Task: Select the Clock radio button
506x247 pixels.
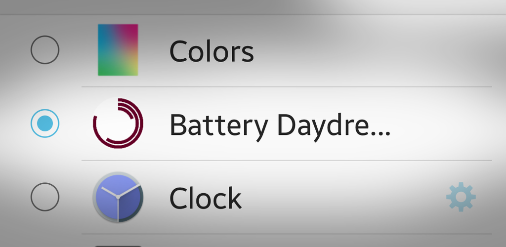Action: pyautogui.click(x=45, y=197)
